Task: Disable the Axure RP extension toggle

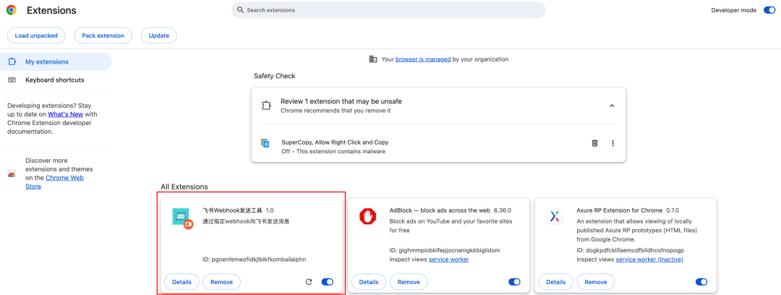Action: [x=701, y=282]
